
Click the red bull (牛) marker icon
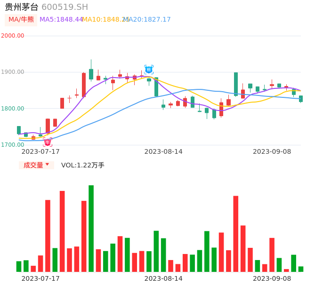pyautogui.click(x=48, y=142)
